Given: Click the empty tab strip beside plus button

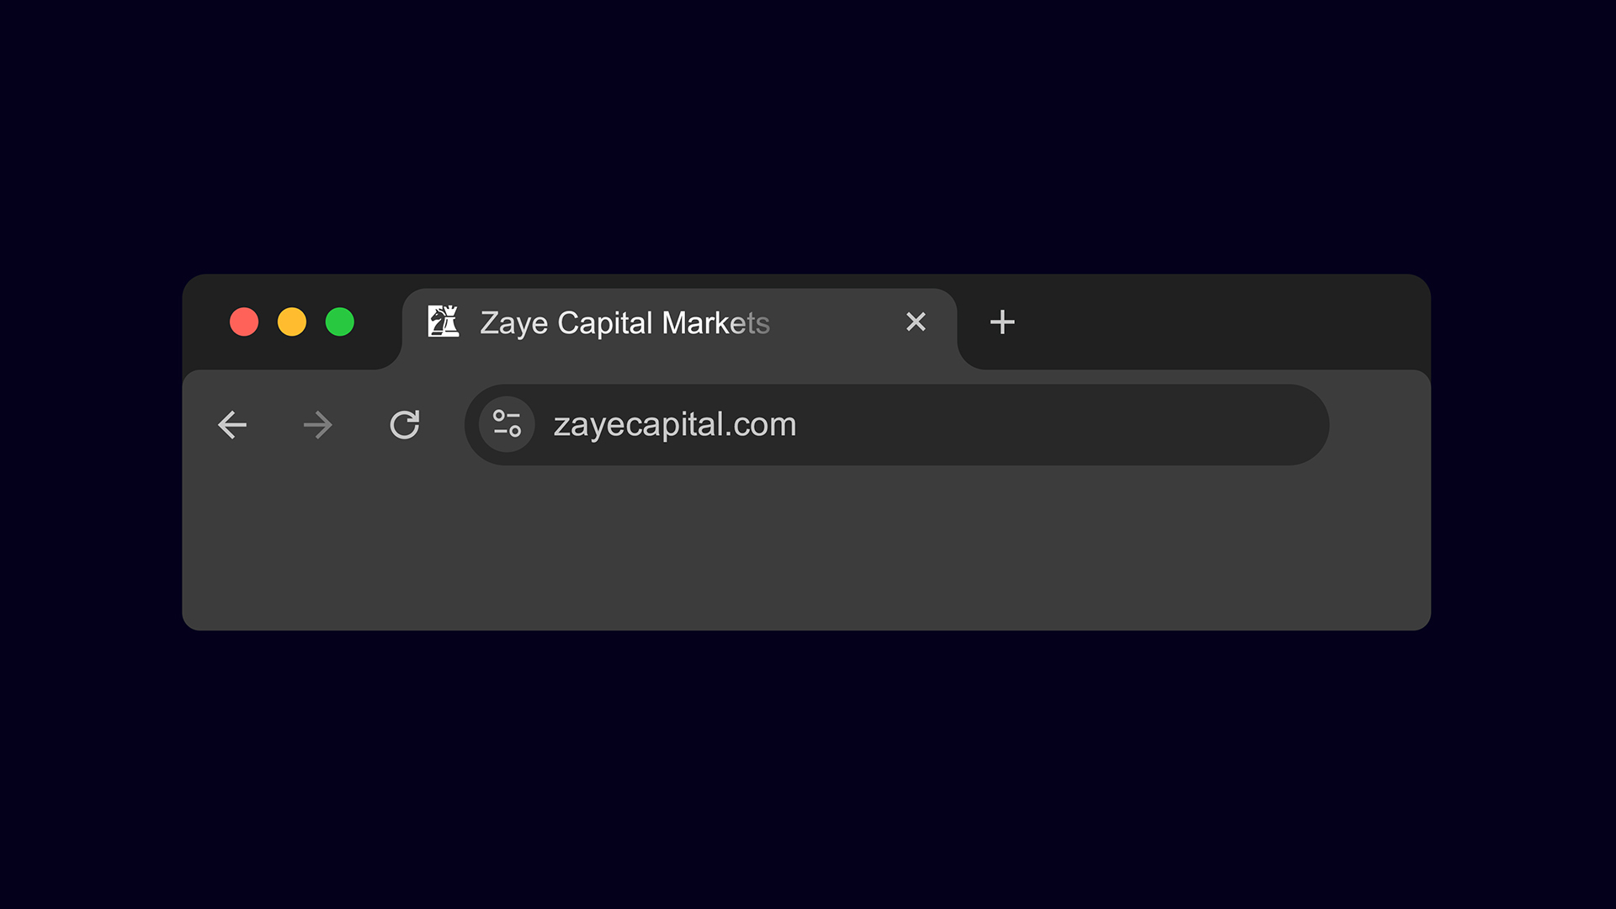Looking at the screenshot, I should pos(1220,322).
